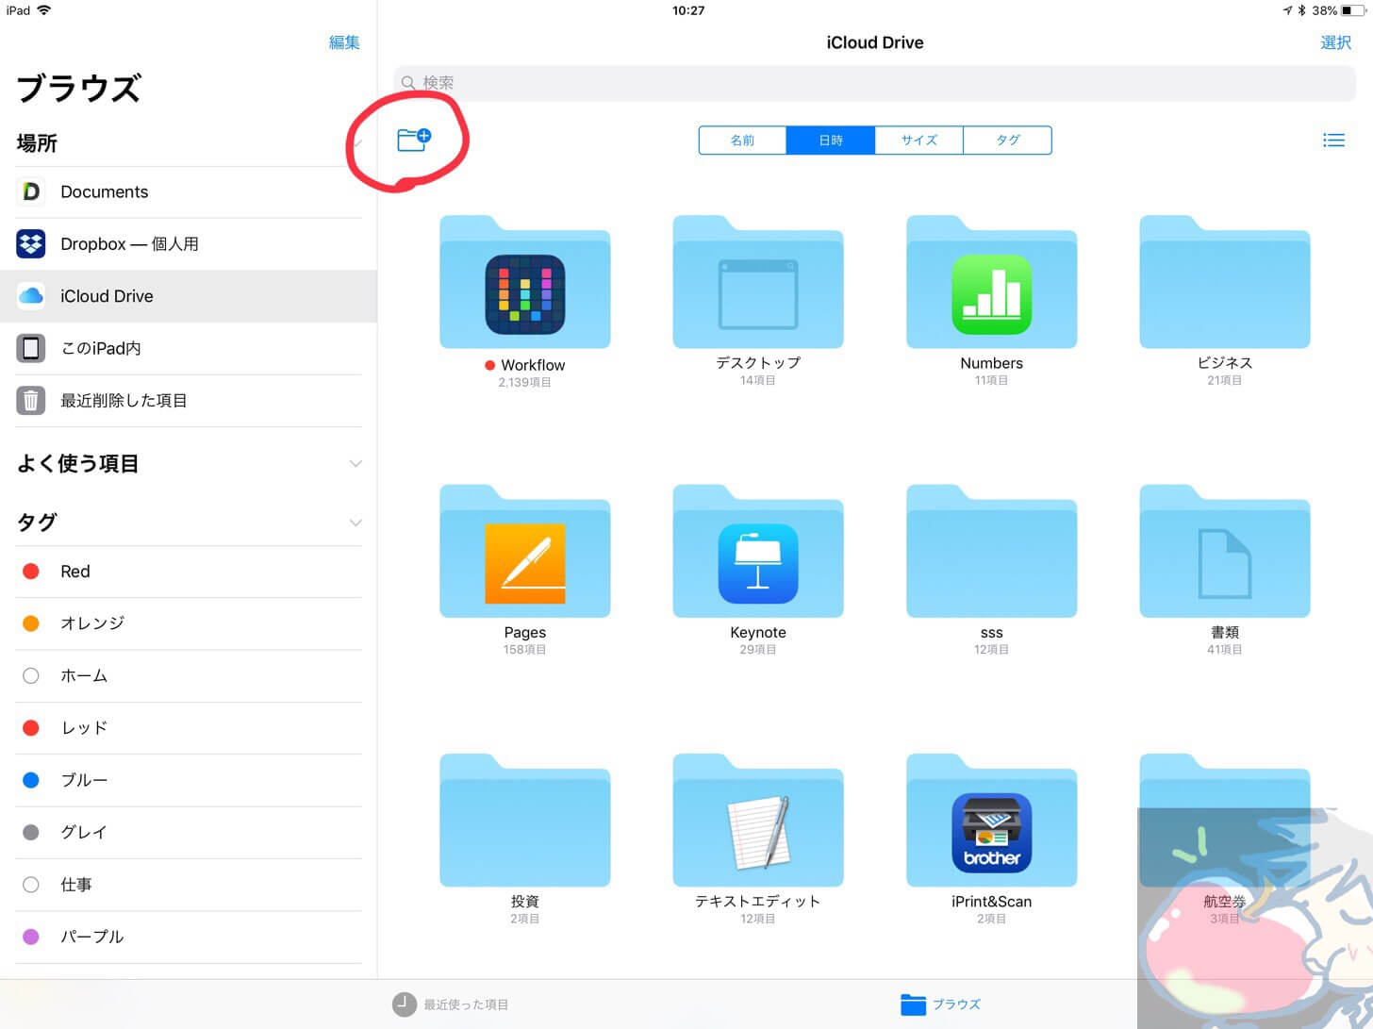Click the ブラウズ heading
Screen dimensions: 1373x1029
(x=79, y=89)
